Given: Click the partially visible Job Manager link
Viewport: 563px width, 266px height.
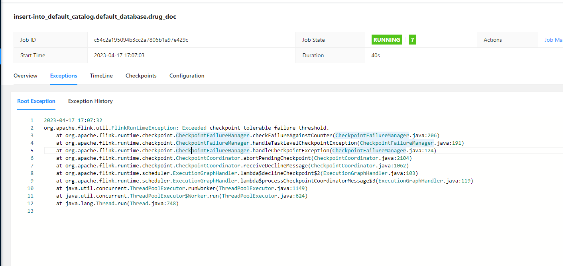Looking at the screenshot, I should click(553, 40).
